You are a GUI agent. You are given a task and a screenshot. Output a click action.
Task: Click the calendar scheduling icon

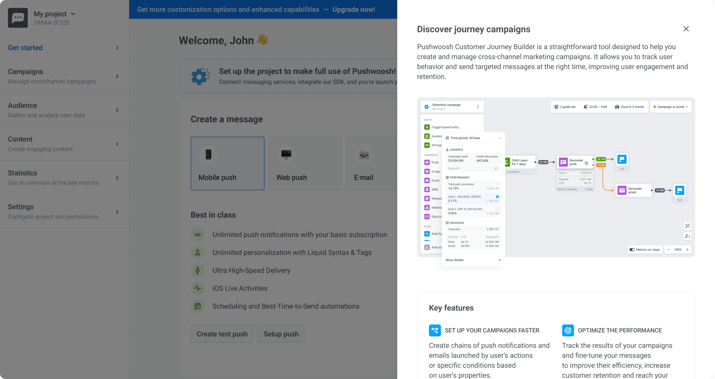pos(198,306)
